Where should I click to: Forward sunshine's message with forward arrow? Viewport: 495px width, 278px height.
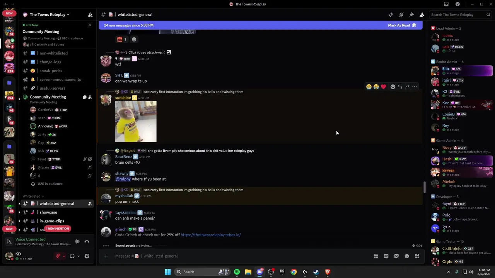click(x=407, y=87)
